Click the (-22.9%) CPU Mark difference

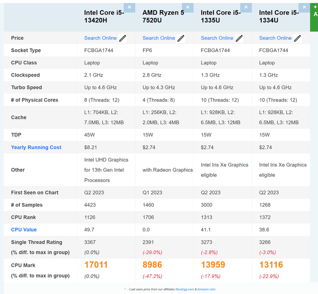point(269,277)
